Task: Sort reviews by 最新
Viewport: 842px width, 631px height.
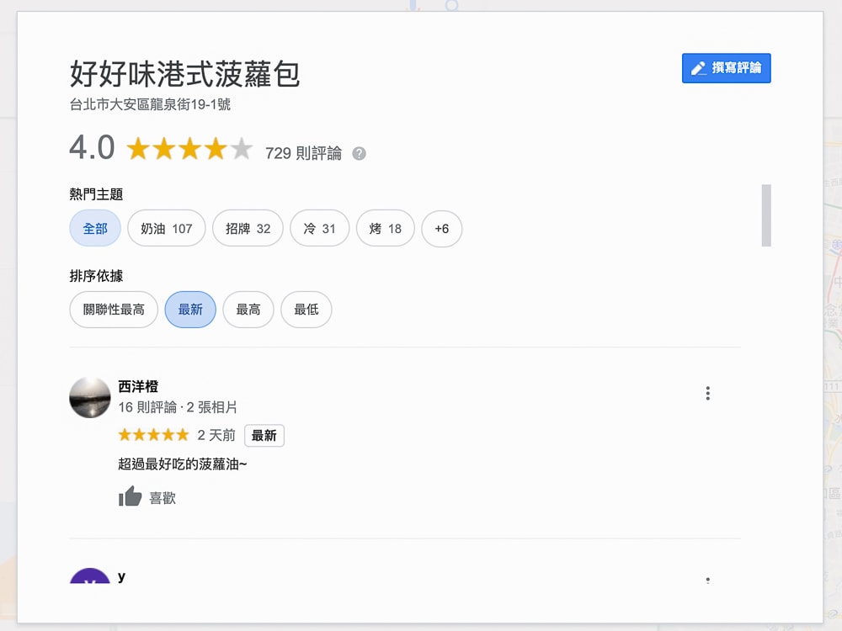Action: tap(190, 310)
